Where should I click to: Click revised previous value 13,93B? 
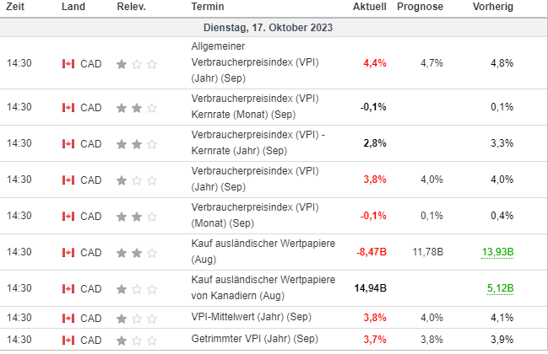click(495, 251)
